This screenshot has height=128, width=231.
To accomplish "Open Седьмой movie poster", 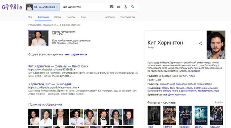I will 216,115.
